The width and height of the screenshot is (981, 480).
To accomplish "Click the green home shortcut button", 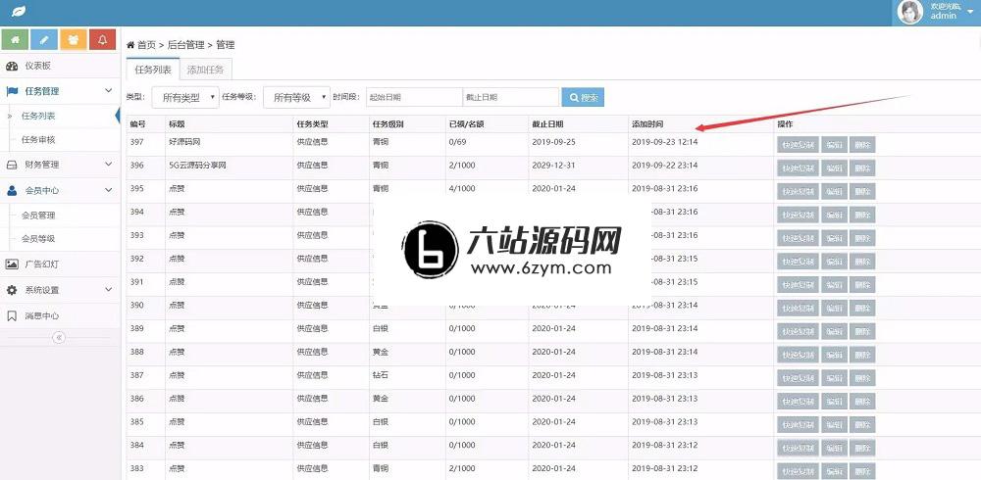I will tap(15, 39).
